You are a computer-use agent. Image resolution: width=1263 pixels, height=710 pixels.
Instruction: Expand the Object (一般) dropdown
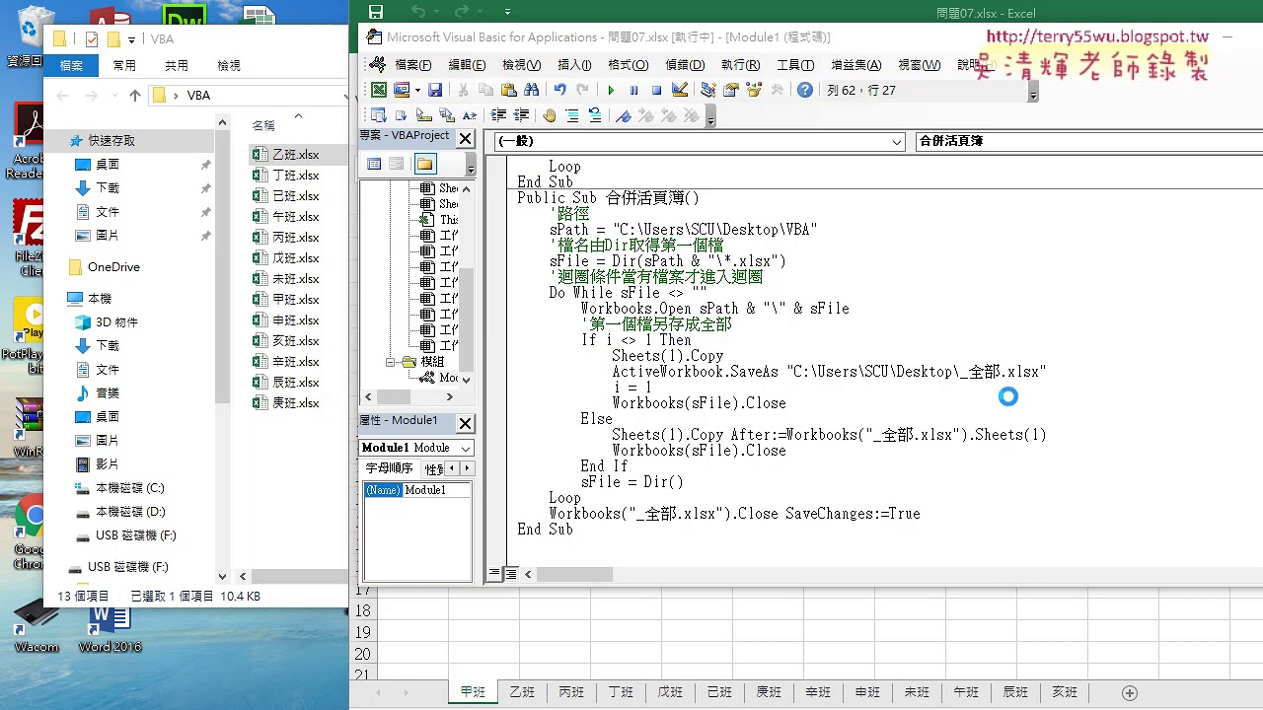click(x=897, y=142)
